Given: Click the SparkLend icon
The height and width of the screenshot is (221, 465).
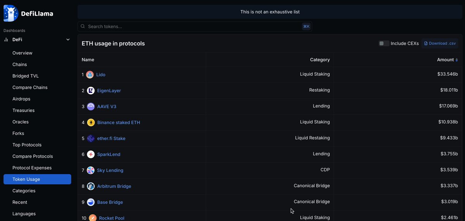Looking at the screenshot, I should pos(91,154).
